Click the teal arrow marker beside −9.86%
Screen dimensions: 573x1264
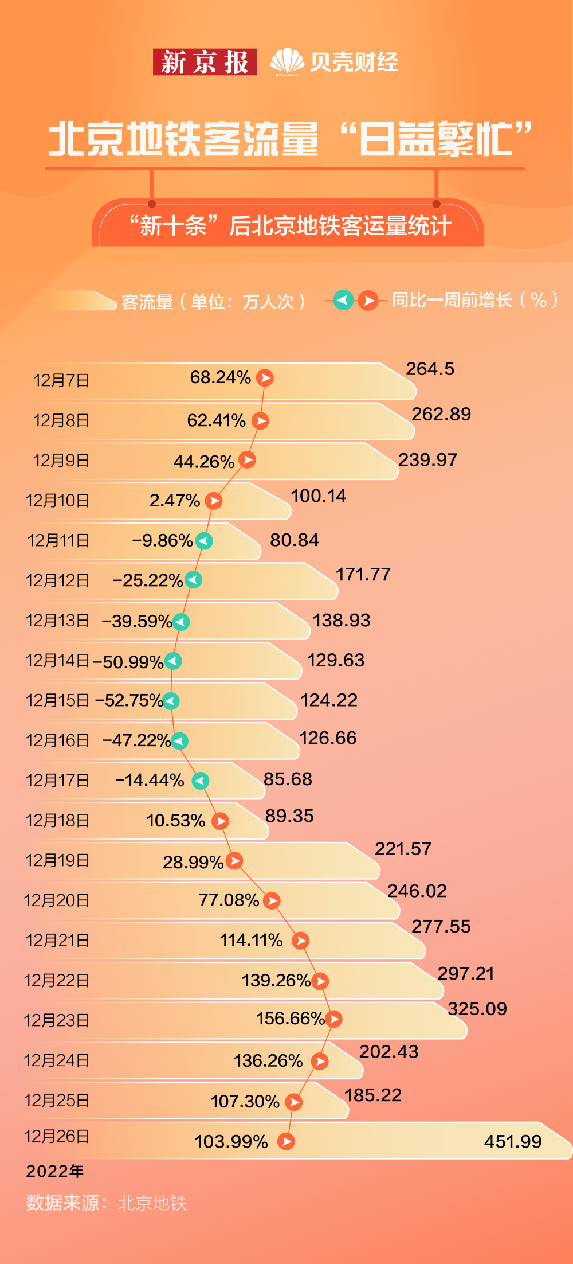point(204,541)
